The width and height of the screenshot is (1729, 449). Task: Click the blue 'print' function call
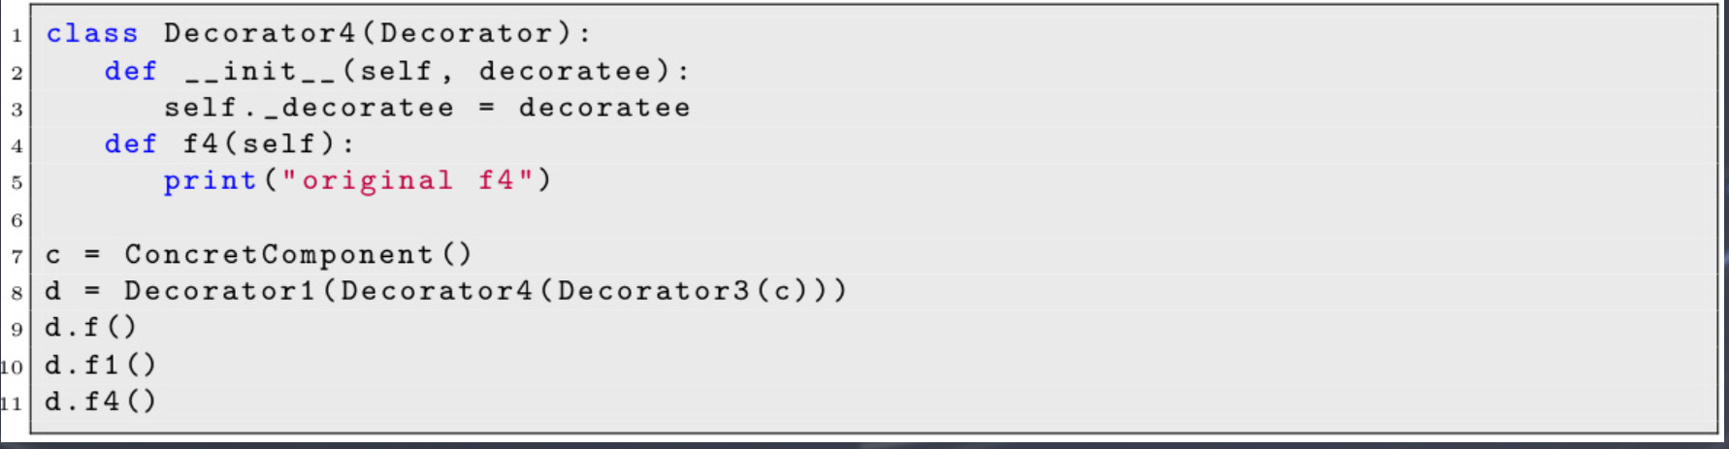click(x=210, y=181)
